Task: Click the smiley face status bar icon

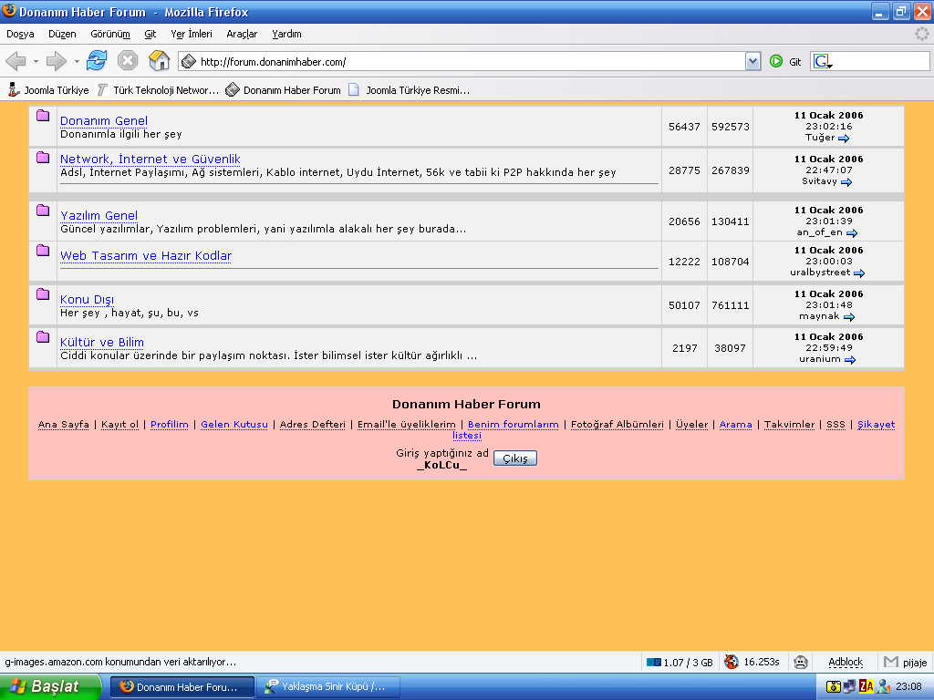Action: [801, 662]
